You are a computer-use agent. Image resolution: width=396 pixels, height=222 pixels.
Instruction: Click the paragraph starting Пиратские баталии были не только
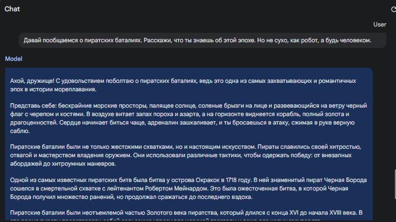(186, 155)
